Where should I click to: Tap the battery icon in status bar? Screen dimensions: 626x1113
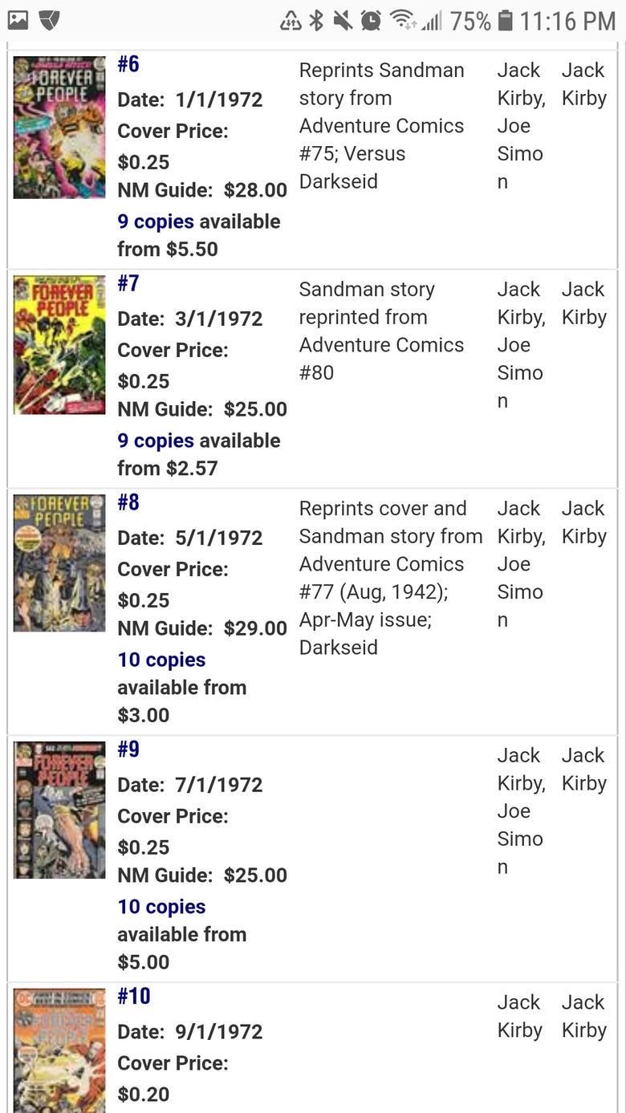coord(505,20)
